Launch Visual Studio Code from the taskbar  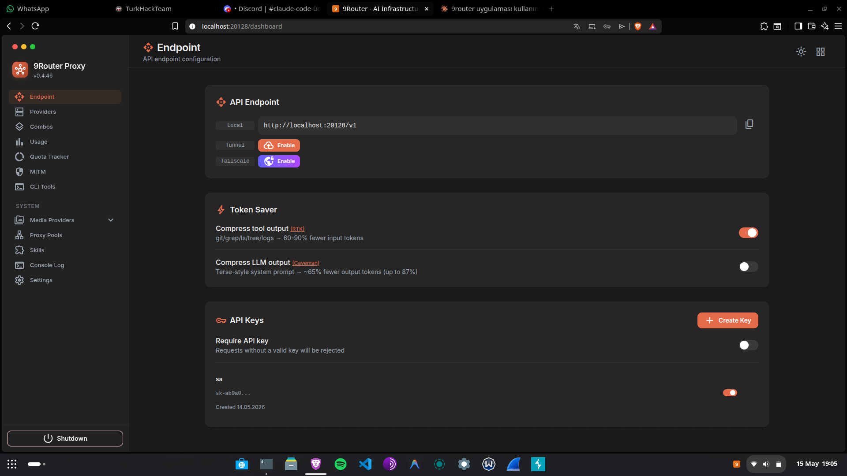365,464
